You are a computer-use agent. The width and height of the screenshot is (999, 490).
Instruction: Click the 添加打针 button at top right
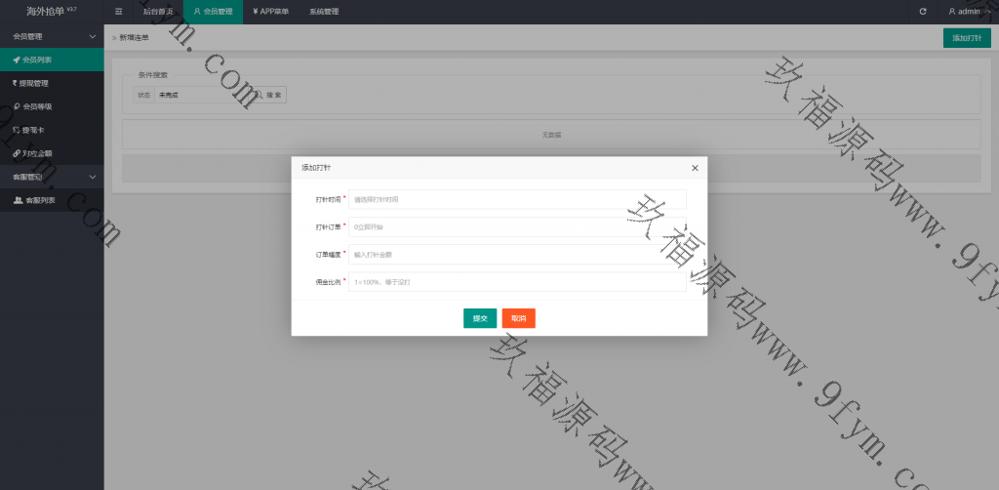pyautogui.click(x=966, y=37)
